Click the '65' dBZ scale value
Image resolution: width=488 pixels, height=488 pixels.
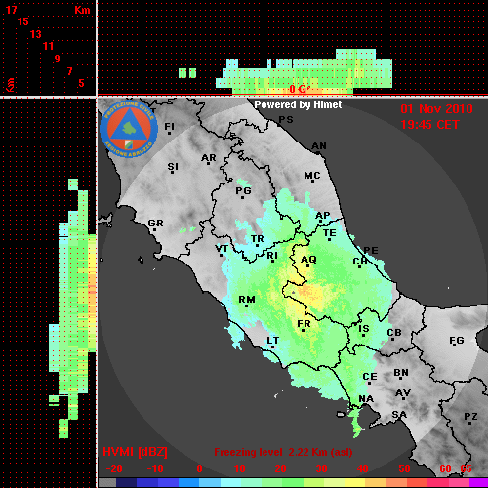point(466,468)
